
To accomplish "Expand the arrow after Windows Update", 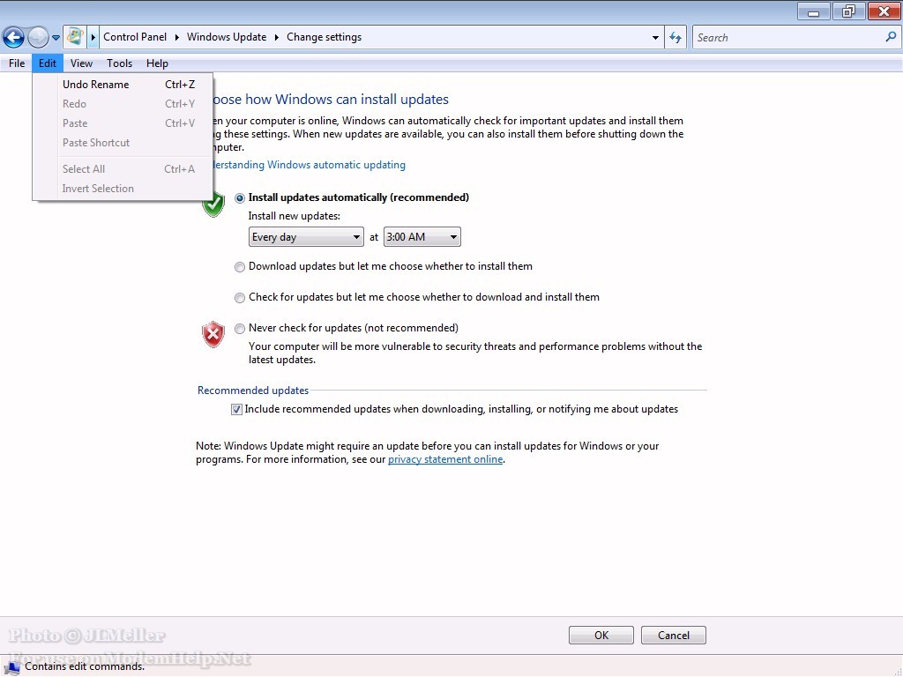I will pyautogui.click(x=276, y=37).
